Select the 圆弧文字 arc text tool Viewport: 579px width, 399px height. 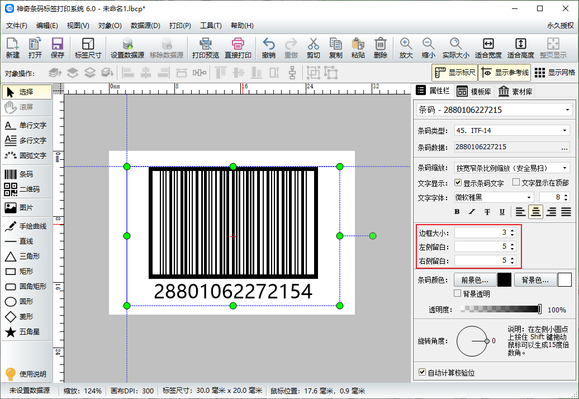[x=27, y=156]
